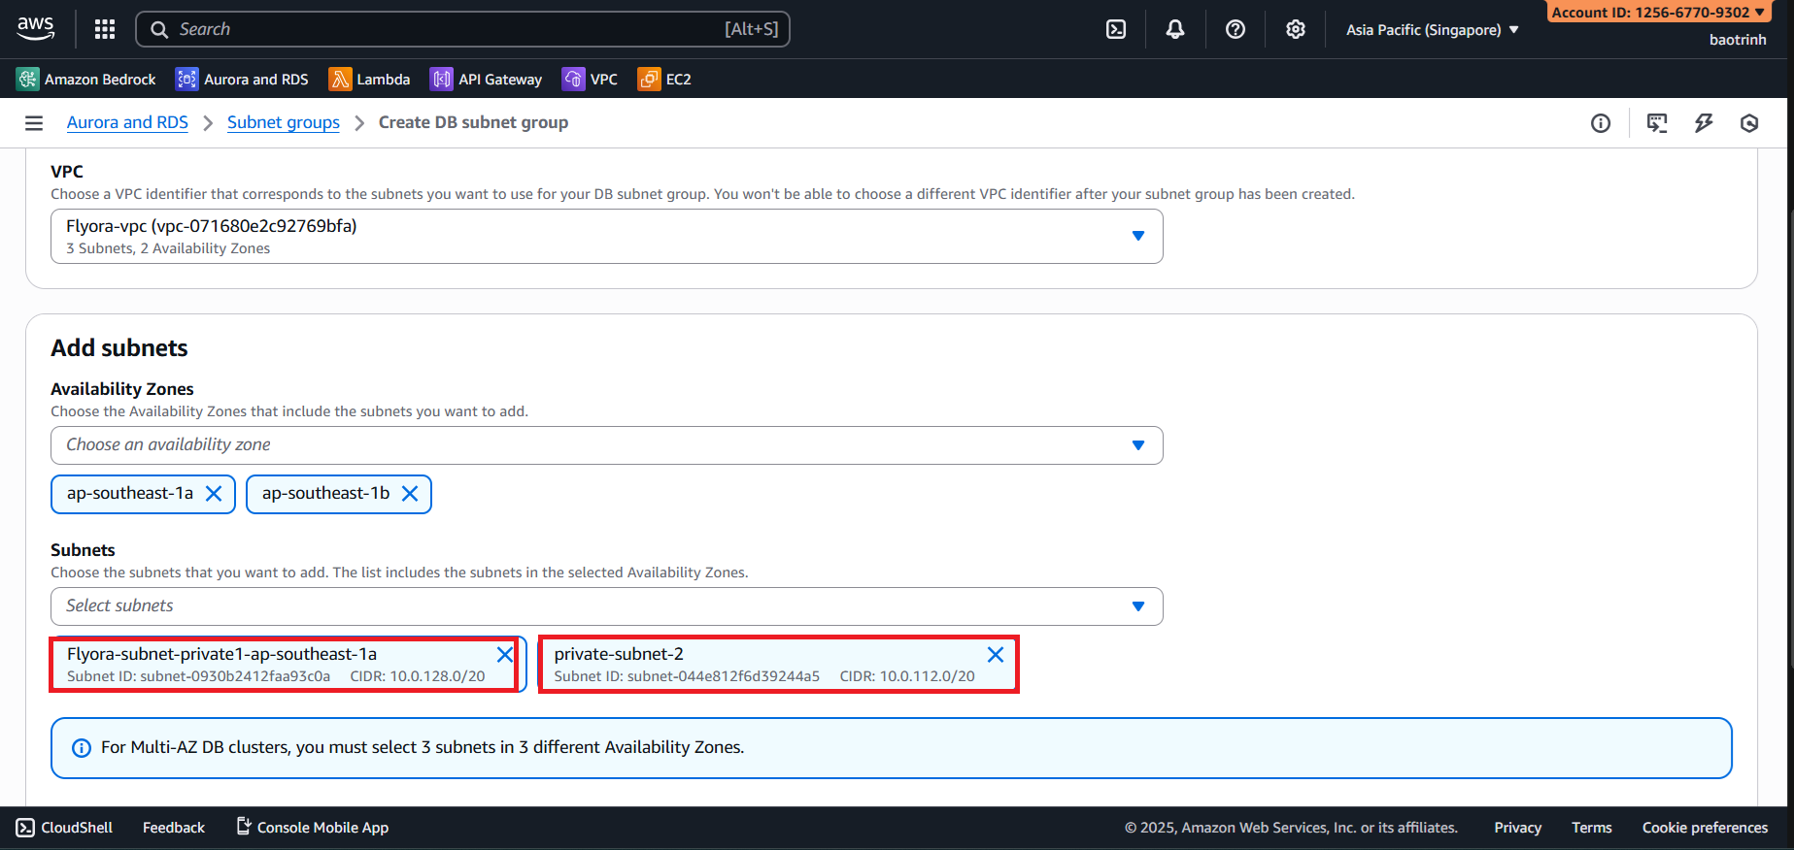Open the info panel icon

pyautogui.click(x=1600, y=123)
